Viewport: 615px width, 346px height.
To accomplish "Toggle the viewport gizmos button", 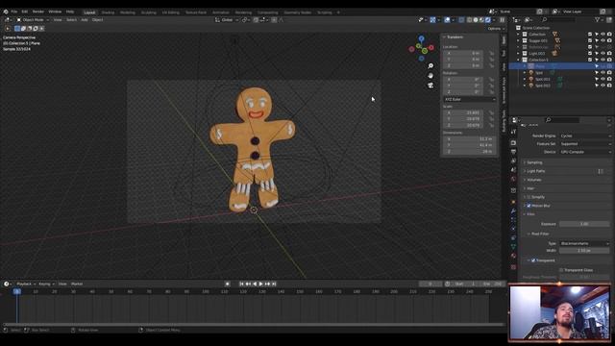I will 432,19.
